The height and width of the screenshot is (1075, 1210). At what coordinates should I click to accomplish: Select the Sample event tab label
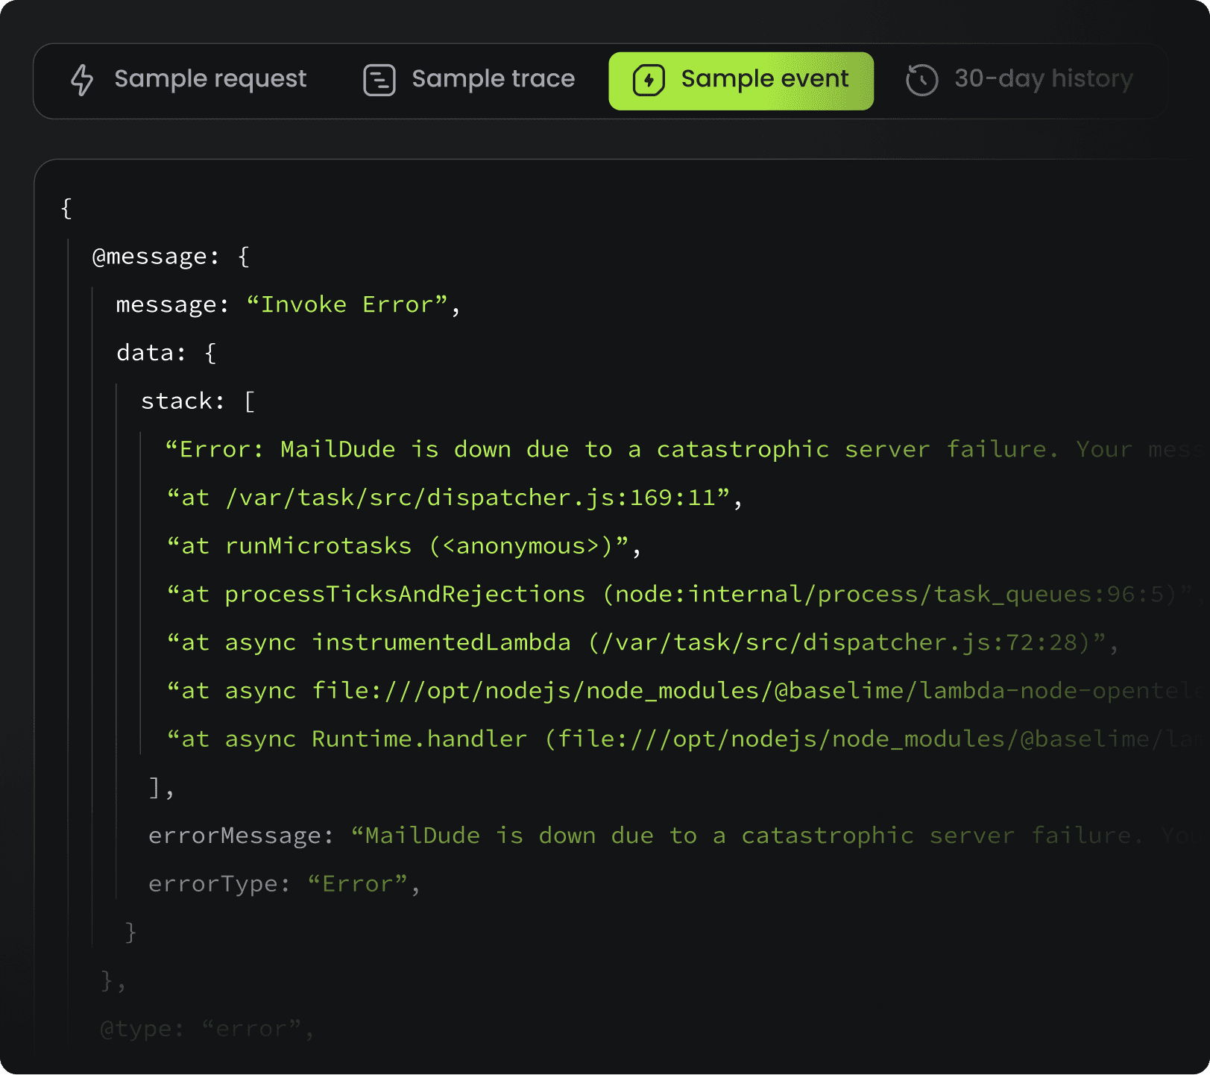click(x=764, y=79)
